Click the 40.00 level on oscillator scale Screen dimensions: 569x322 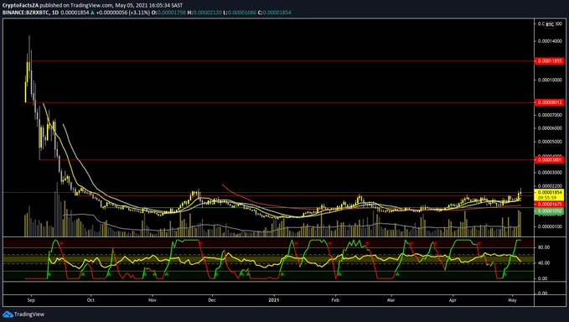(544, 262)
